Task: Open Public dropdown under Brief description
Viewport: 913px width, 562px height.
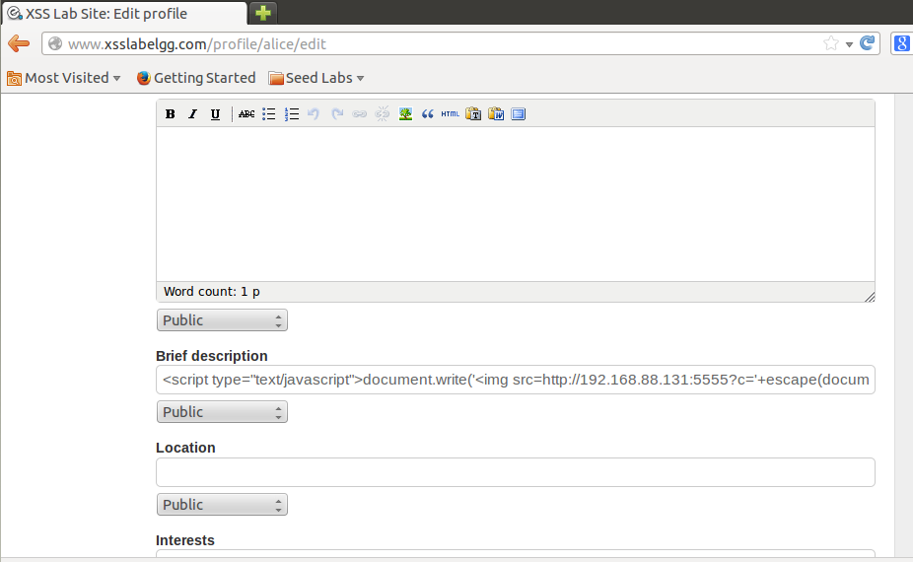Action: pos(222,412)
